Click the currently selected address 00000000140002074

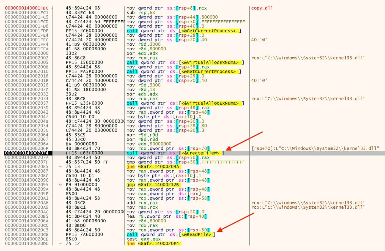[26, 153]
